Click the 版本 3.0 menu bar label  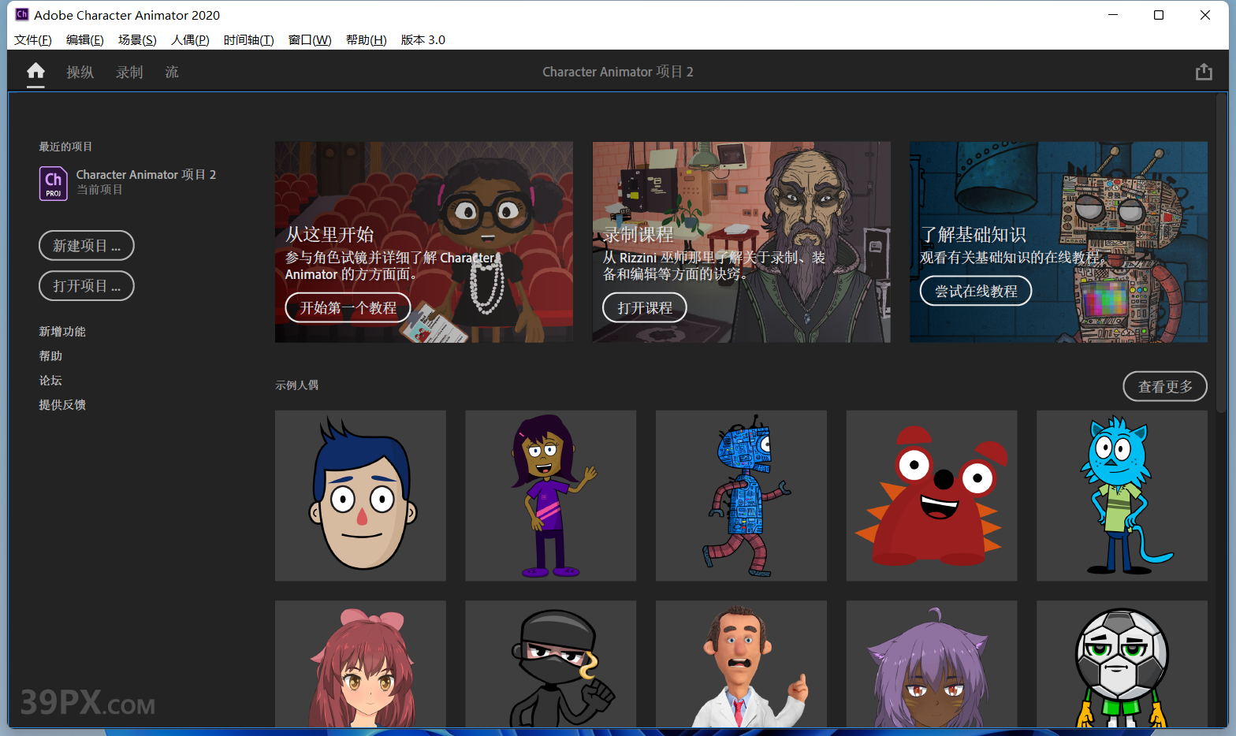tap(423, 39)
